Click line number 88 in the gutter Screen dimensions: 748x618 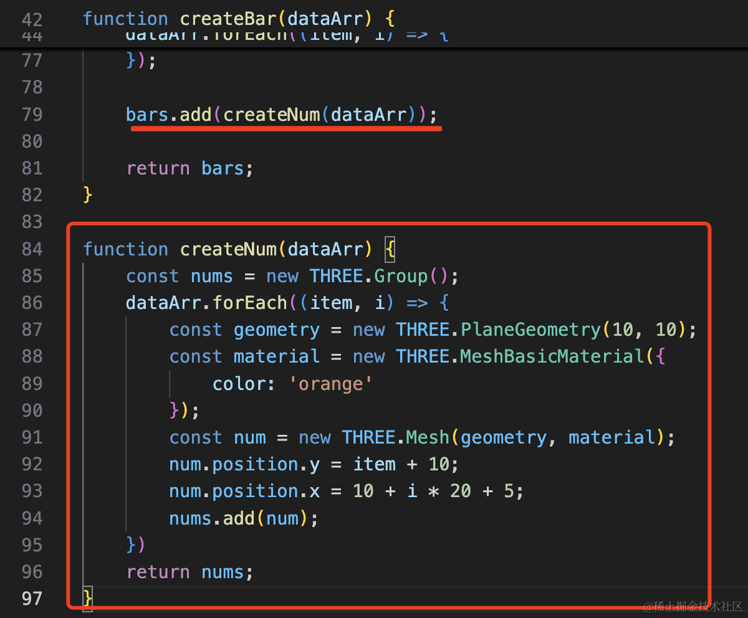pos(32,356)
